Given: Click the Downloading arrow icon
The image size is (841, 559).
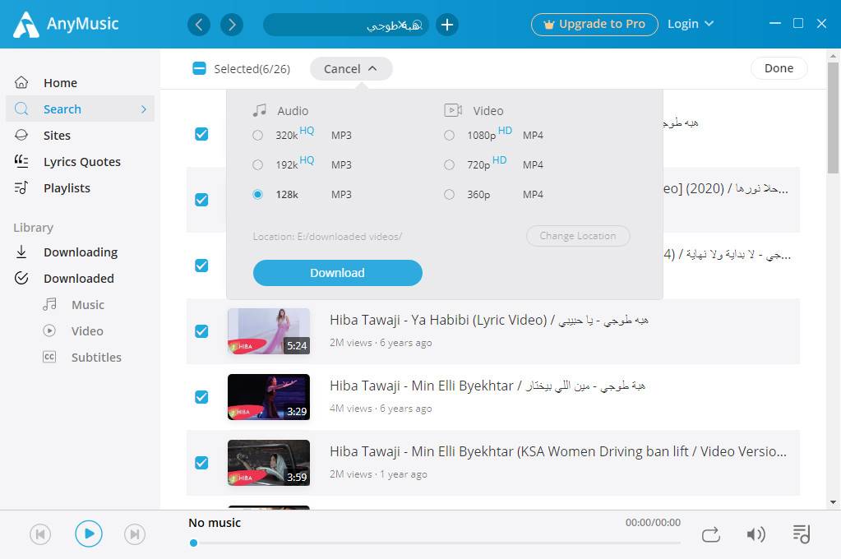Looking at the screenshot, I should click(21, 252).
